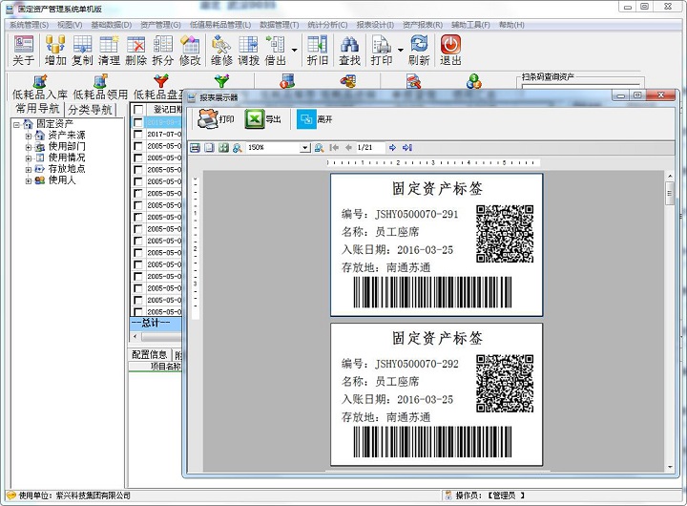Click the green fit-to-window icon in report viewer

click(x=223, y=148)
